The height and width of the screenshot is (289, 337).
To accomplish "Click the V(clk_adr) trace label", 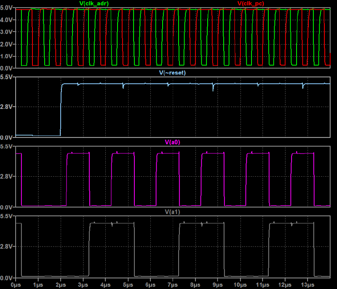I will (x=94, y=3).
